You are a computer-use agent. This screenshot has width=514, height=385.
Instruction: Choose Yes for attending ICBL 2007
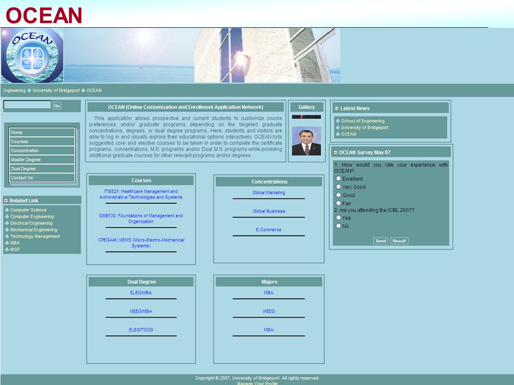(338, 218)
